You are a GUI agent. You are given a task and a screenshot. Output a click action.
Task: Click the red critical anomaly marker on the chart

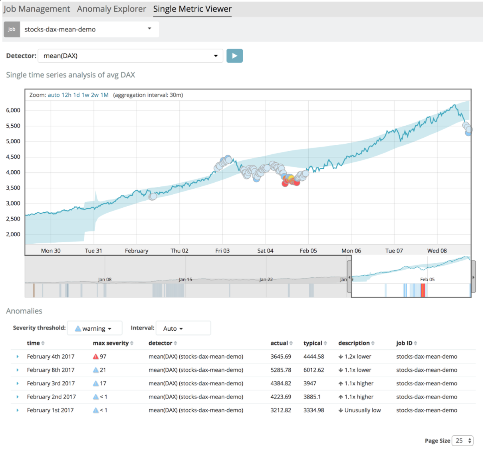tap(285, 183)
